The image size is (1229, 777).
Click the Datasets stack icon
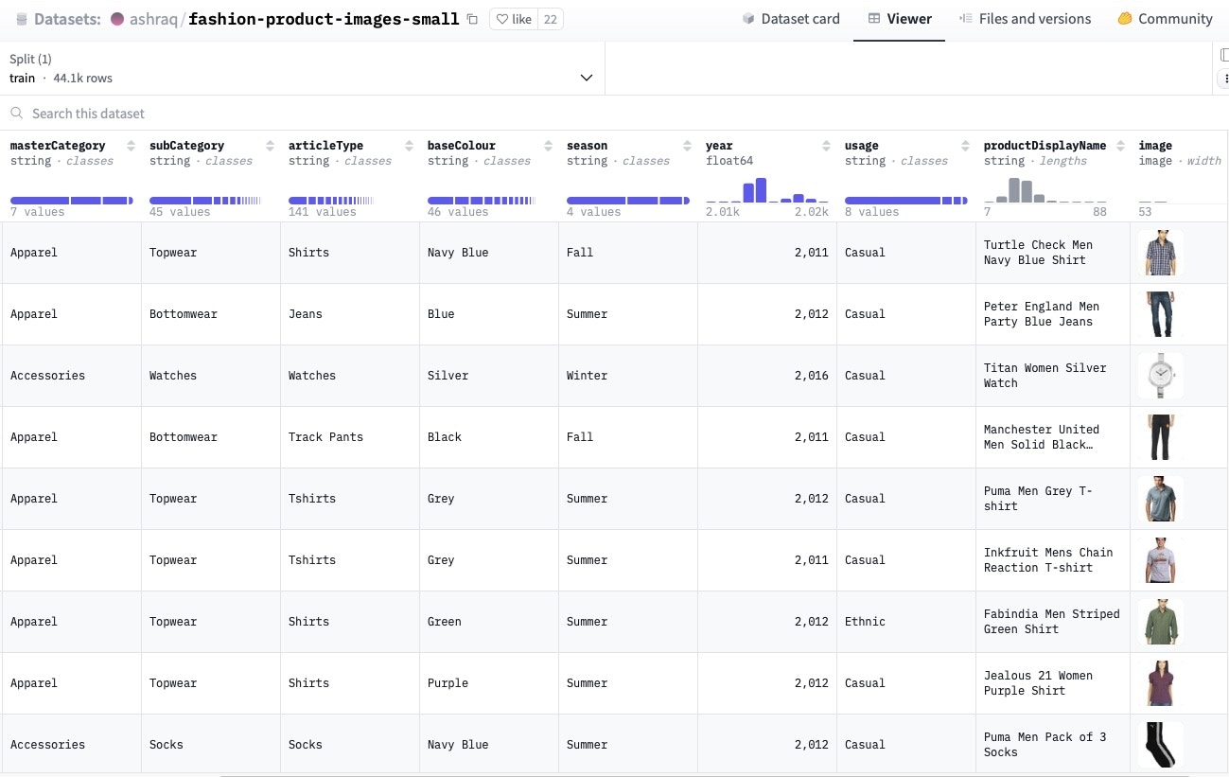coord(21,19)
